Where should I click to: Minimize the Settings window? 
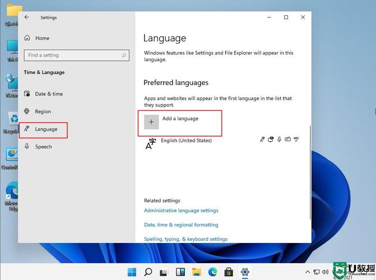coord(270,17)
